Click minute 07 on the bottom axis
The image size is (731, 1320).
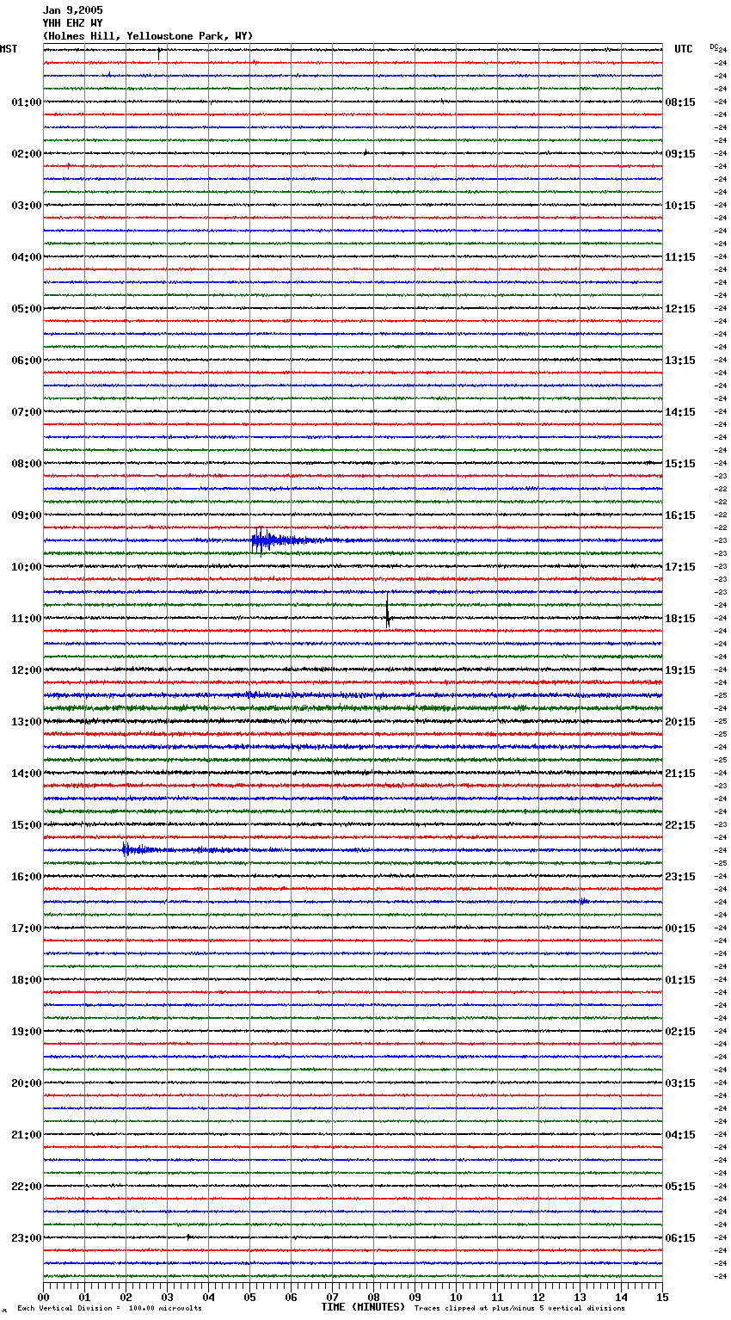pyautogui.click(x=332, y=1297)
